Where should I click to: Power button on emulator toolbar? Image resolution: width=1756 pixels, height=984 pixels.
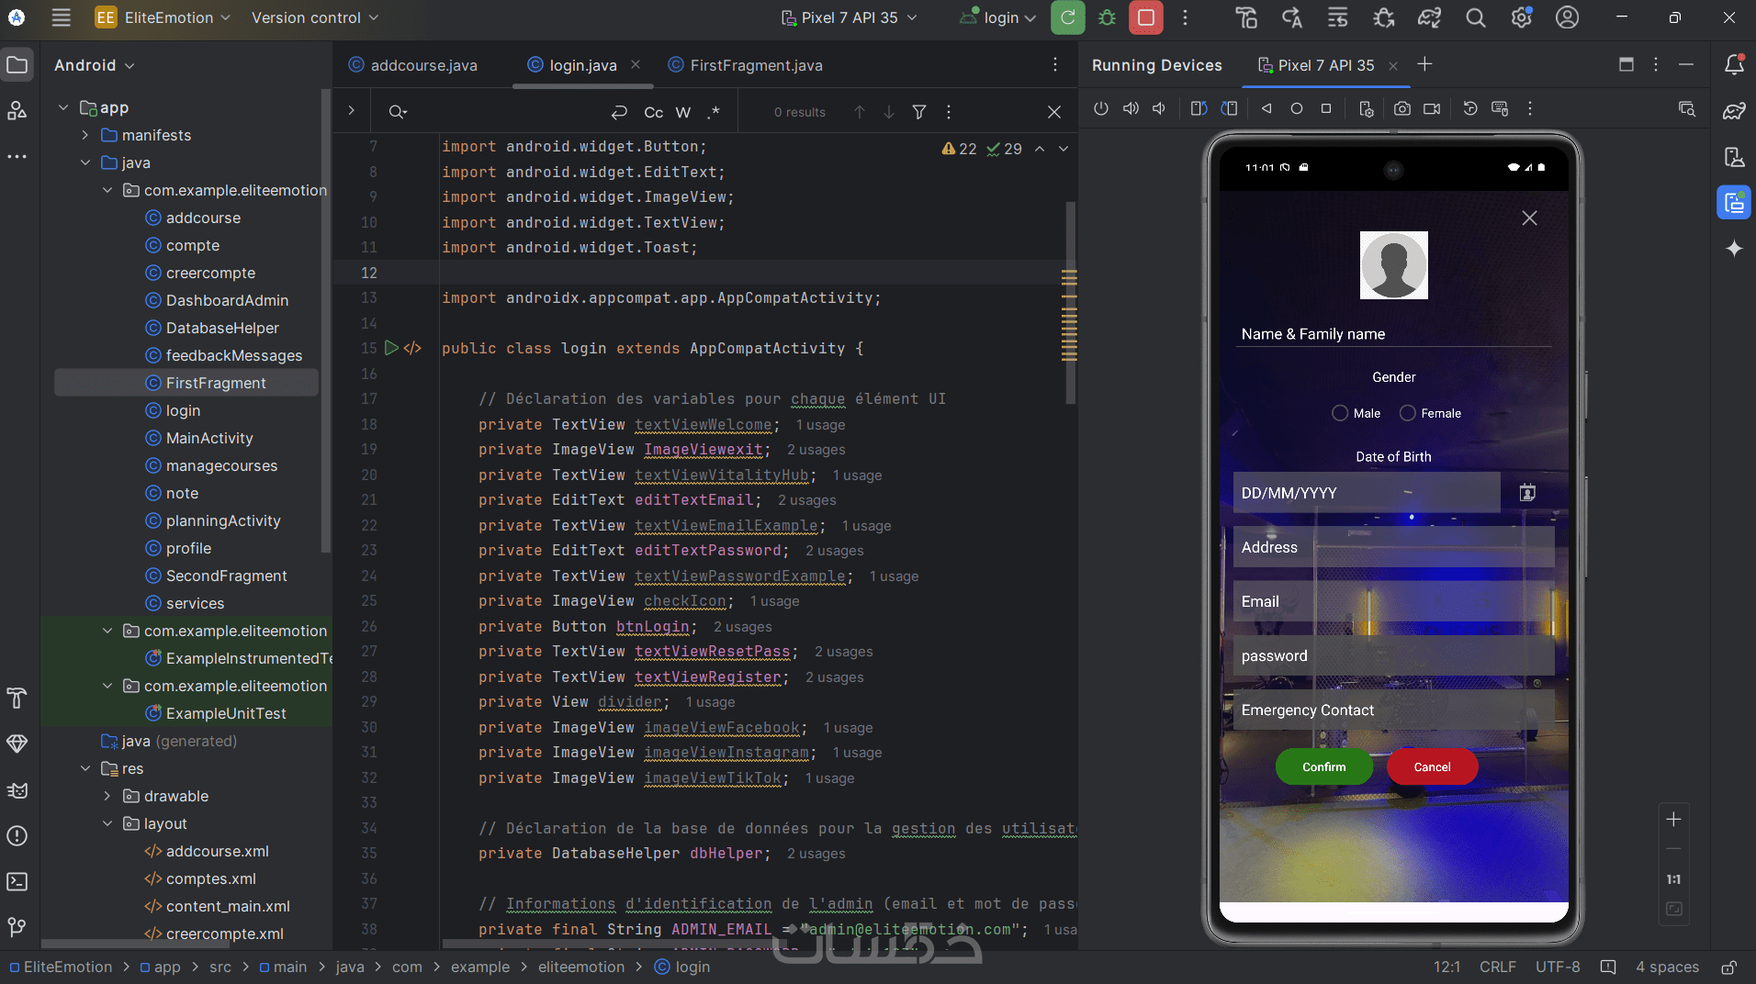click(1101, 108)
